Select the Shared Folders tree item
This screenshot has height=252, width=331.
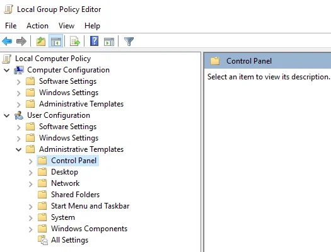pos(76,195)
